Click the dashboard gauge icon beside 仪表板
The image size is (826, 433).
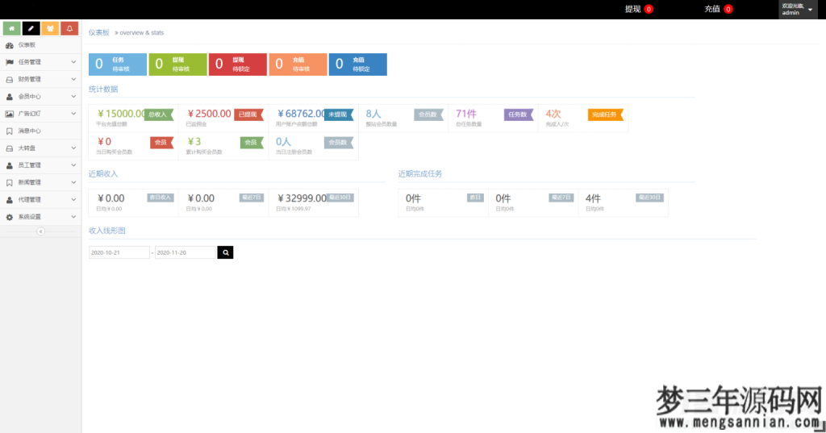(x=10, y=45)
